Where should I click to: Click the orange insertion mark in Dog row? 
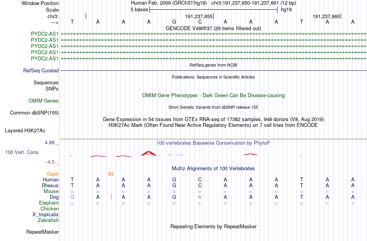[111, 197]
